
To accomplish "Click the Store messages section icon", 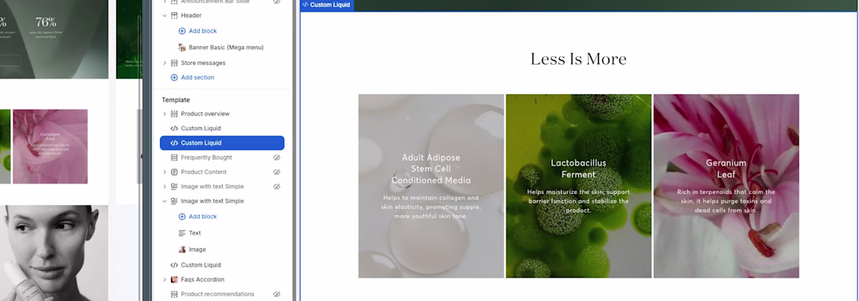I will click(174, 63).
